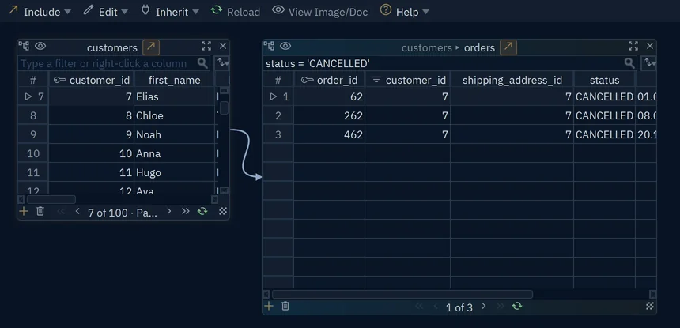Click the Edit pencil icon

tap(88, 10)
